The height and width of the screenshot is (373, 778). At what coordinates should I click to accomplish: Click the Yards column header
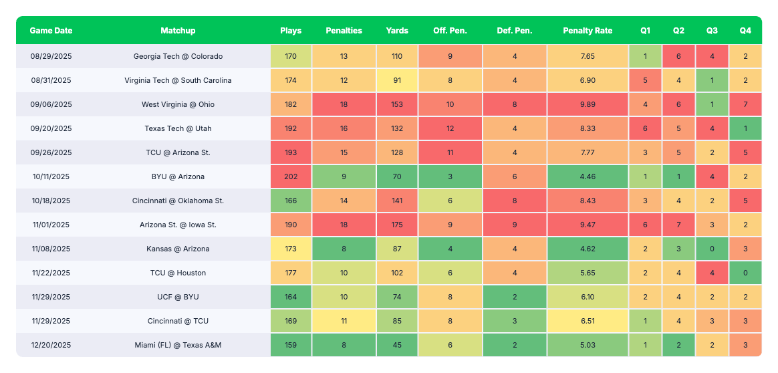[397, 31]
